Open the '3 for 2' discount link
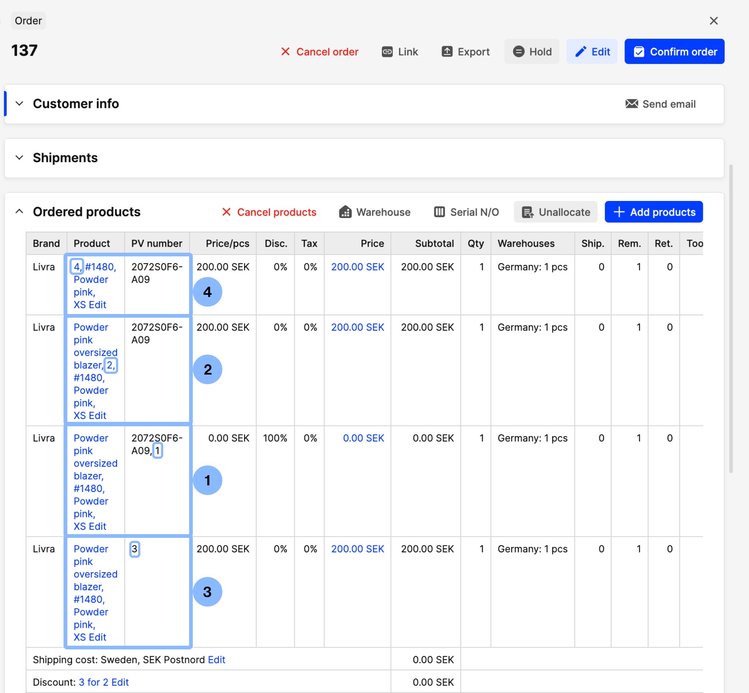The height and width of the screenshot is (693, 749). click(94, 682)
